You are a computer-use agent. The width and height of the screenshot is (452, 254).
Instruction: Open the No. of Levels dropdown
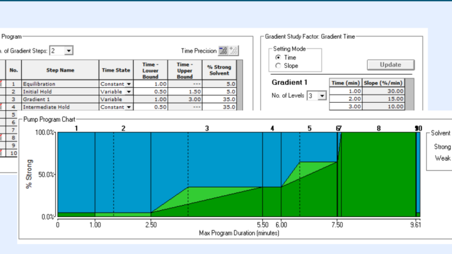point(321,95)
